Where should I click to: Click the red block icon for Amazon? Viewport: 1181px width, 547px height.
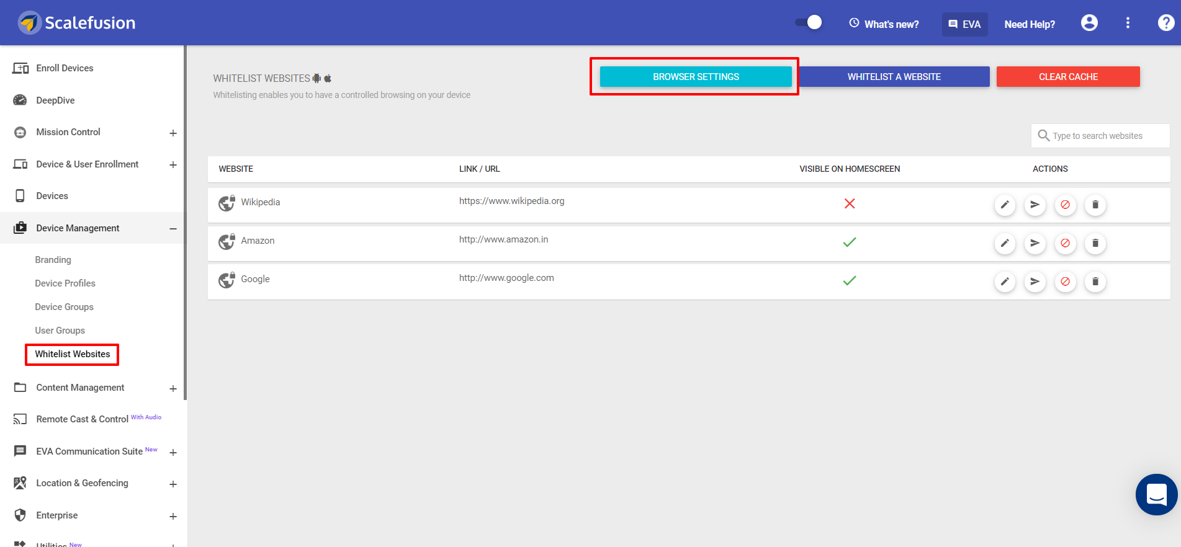[1065, 243]
